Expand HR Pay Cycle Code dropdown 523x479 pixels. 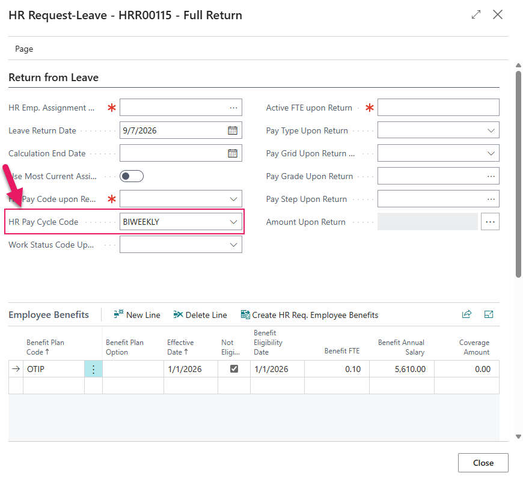click(233, 222)
